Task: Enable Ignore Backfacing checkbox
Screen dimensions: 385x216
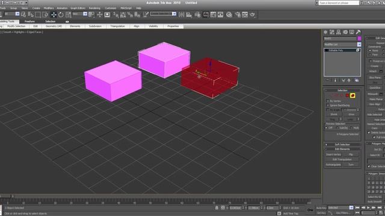Action: (327, 106)
